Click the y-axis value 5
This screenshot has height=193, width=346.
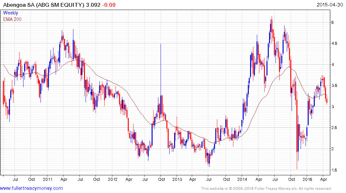[x=332, y=22]
